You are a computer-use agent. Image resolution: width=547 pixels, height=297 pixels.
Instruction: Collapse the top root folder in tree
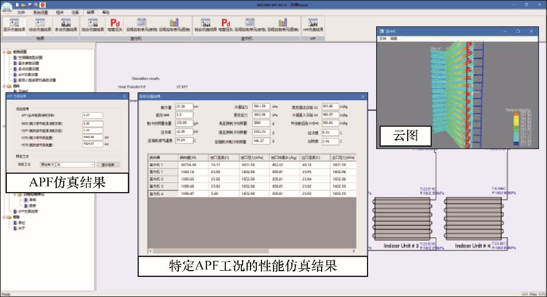click(x=3, y=52)
